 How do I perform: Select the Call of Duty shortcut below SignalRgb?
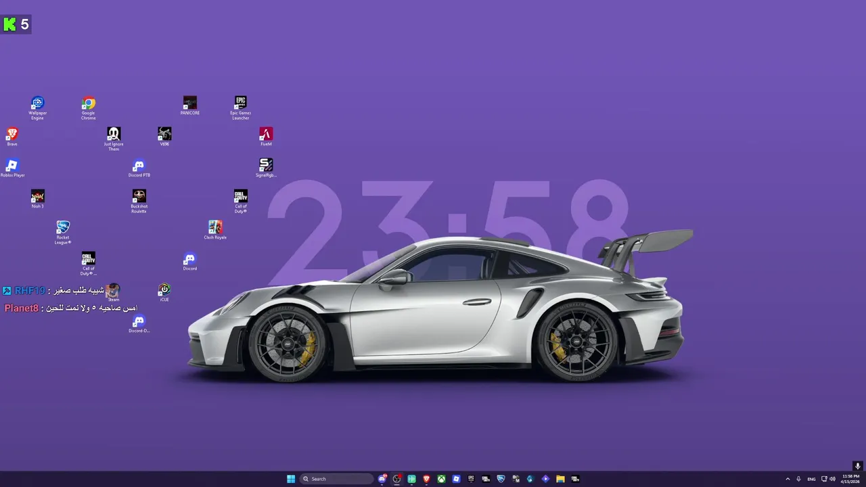(240, 201)
